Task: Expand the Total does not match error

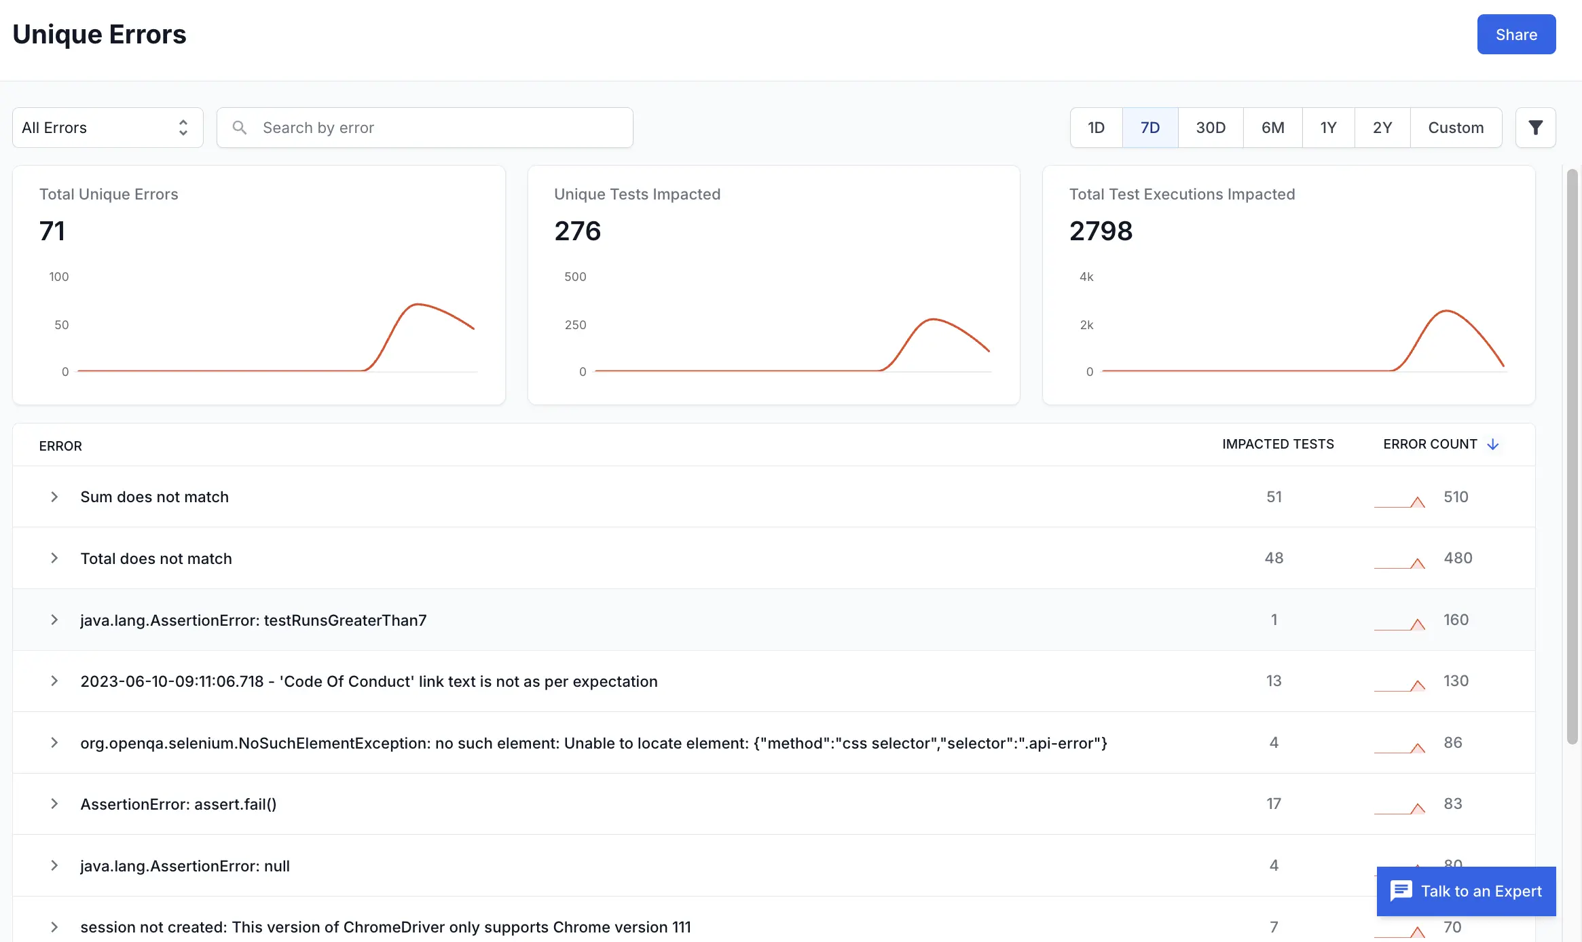Action: pos(54,559)
